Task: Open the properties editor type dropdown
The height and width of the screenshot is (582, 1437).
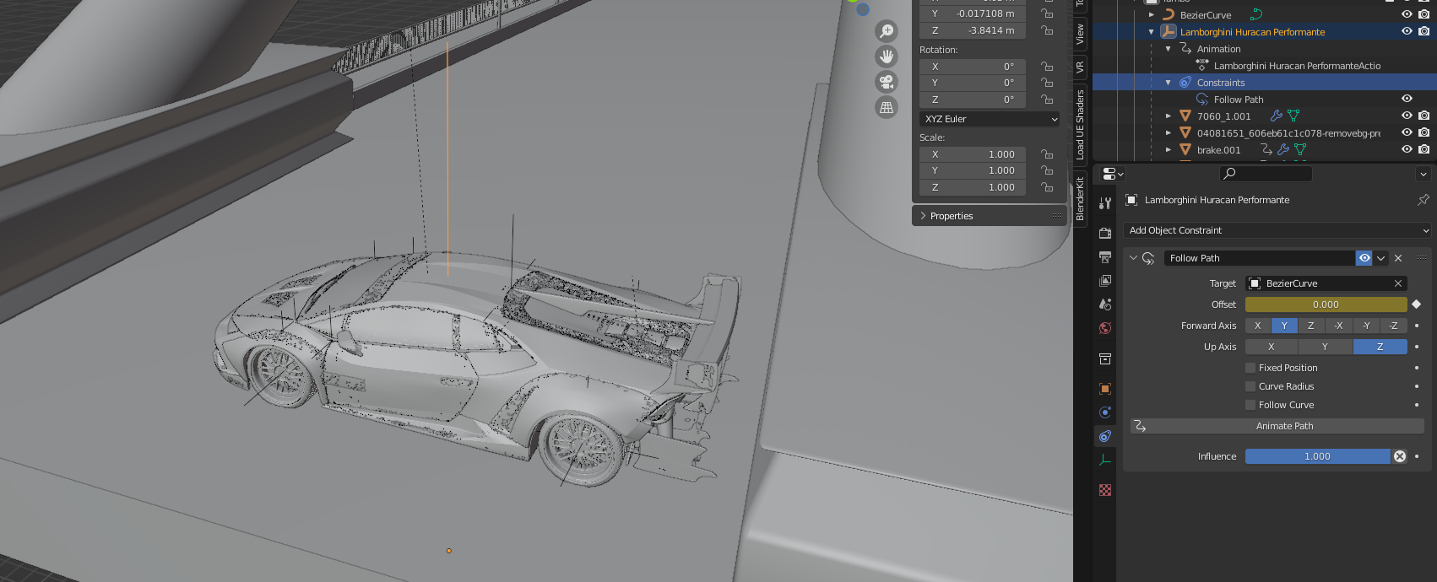Action: [1112, 174]
